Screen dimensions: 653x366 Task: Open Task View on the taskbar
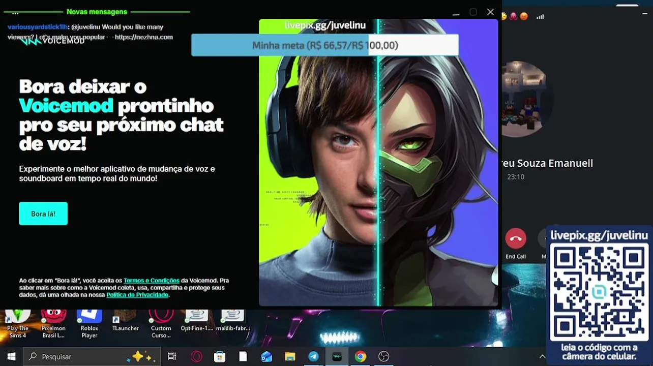coord(172,356)
